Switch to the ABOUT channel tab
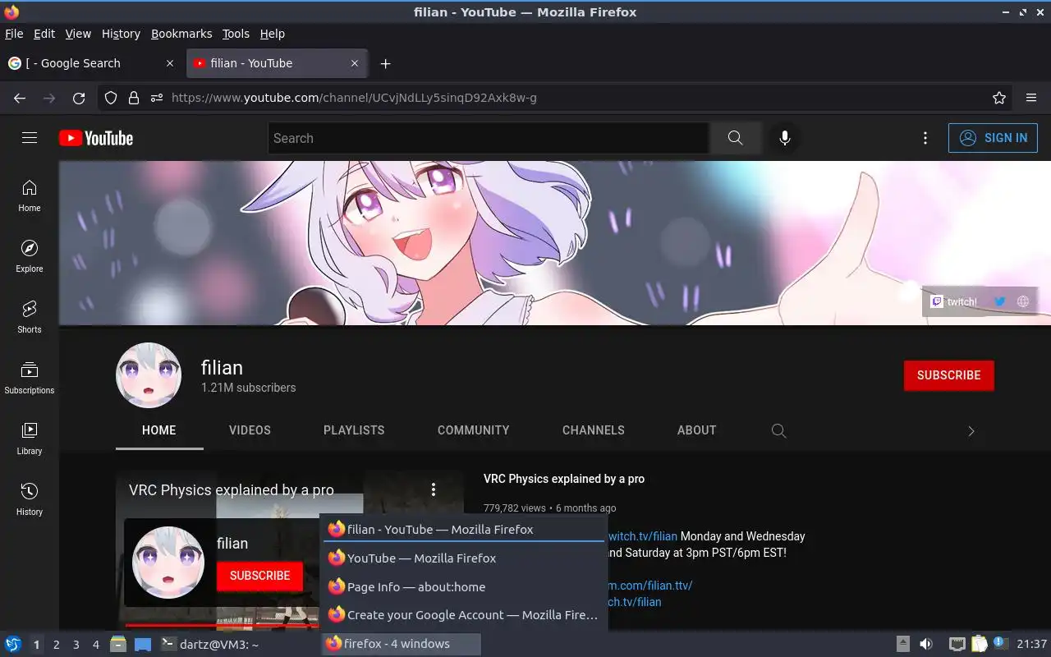The width and height of the screenshot is (1051, 657). [696, 430]
